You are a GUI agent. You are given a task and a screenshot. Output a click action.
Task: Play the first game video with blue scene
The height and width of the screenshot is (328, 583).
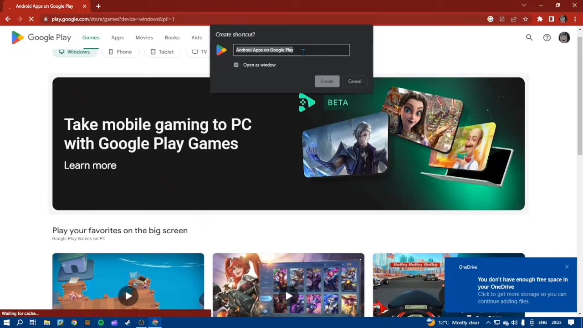click(128, 296)
